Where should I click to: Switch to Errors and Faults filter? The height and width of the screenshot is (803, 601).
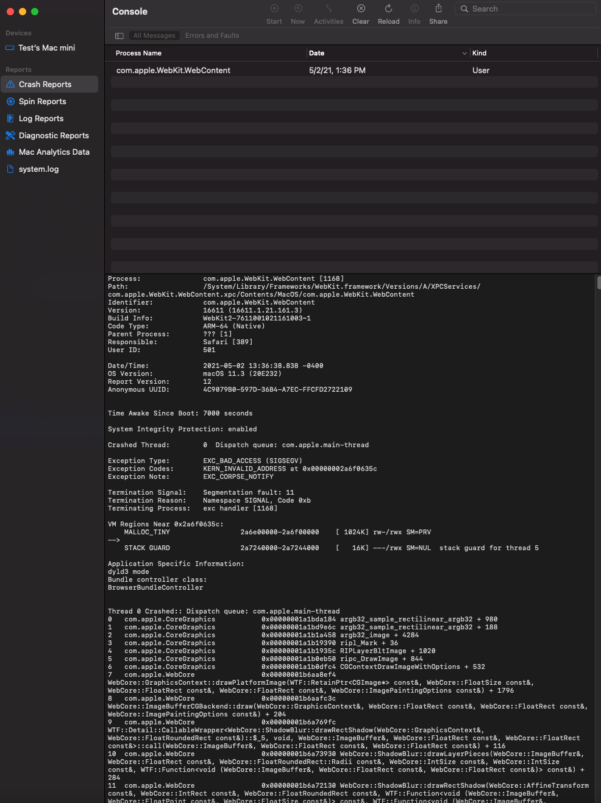click(212, 35)
